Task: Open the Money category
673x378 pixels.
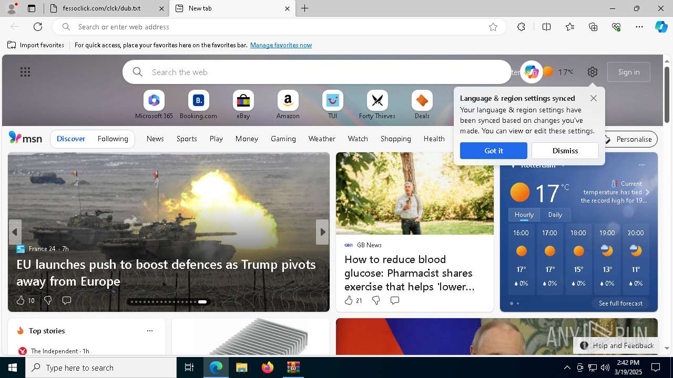Action: 247,139
